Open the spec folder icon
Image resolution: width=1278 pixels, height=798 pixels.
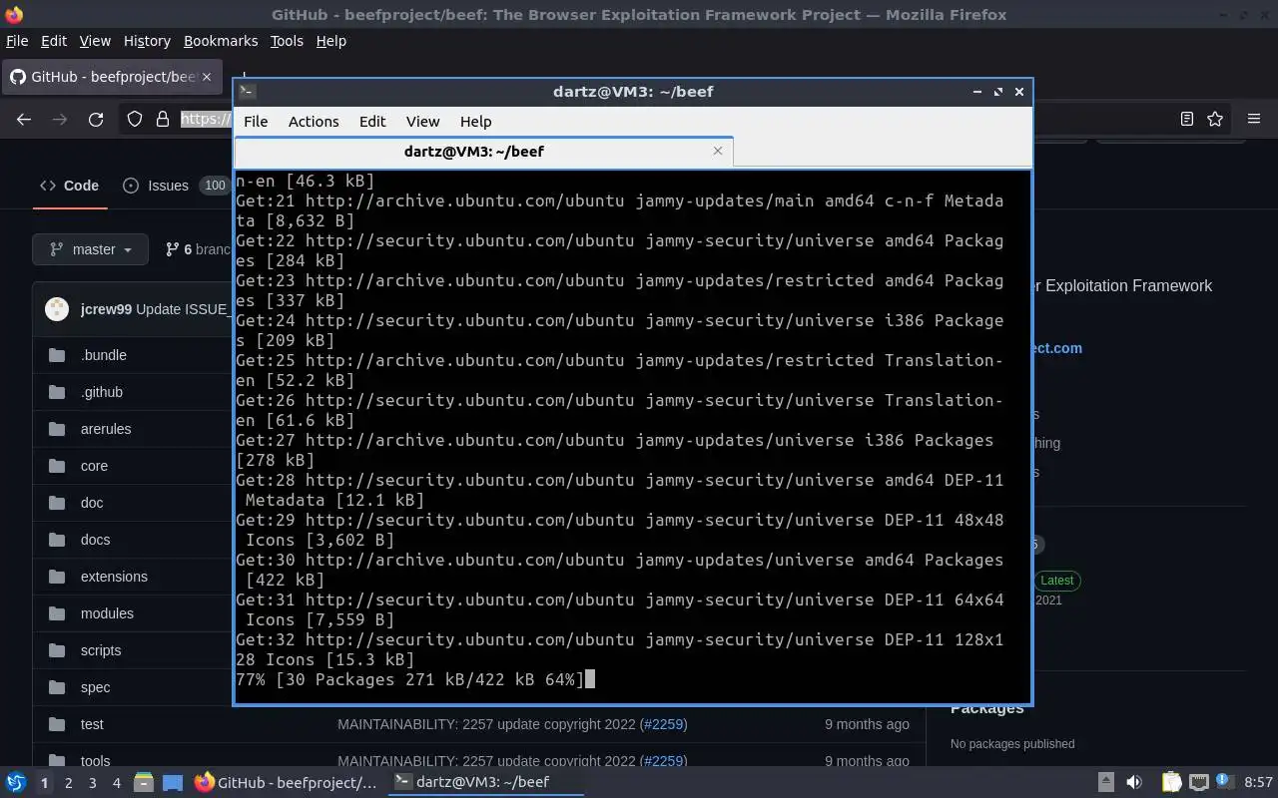[x=57, y=687]
